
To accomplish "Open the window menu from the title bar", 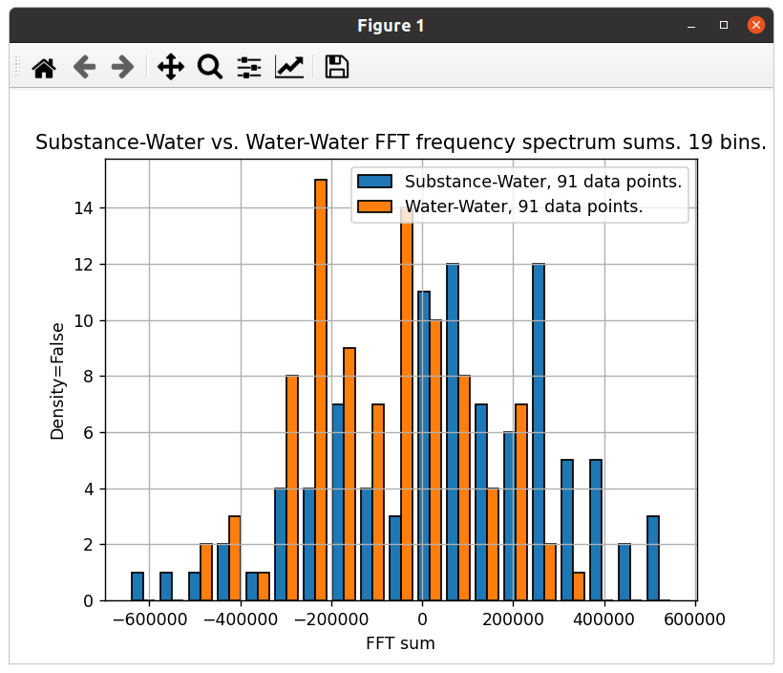I will (391, 25).
